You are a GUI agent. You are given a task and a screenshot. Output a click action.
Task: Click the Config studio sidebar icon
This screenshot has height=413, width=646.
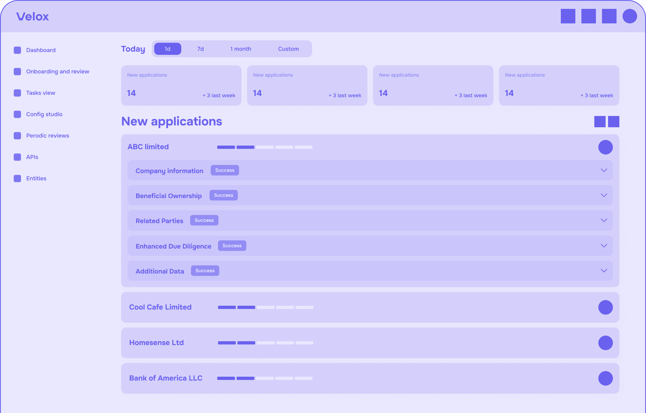[17, 114]
